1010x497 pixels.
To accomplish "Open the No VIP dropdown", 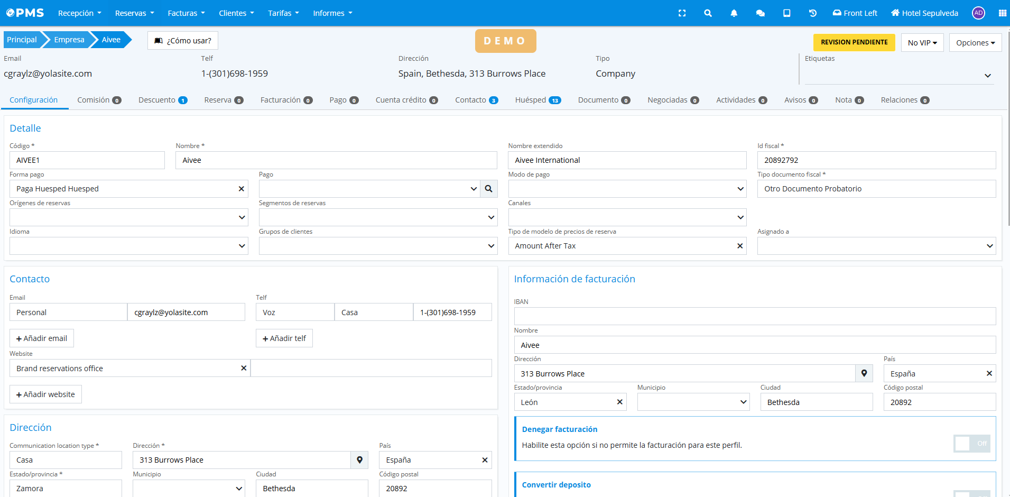I will 922,43.
